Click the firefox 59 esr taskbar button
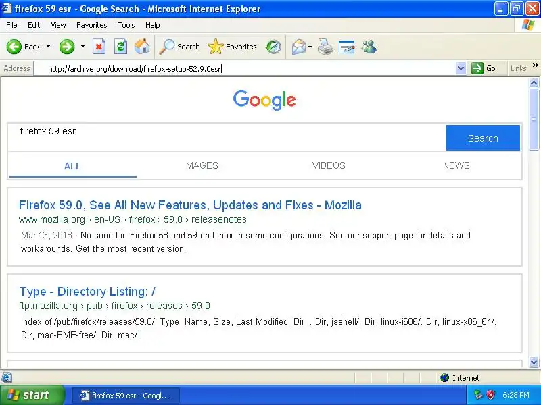Viewport: 541px width, 405px height. click(x=126, y=396)
